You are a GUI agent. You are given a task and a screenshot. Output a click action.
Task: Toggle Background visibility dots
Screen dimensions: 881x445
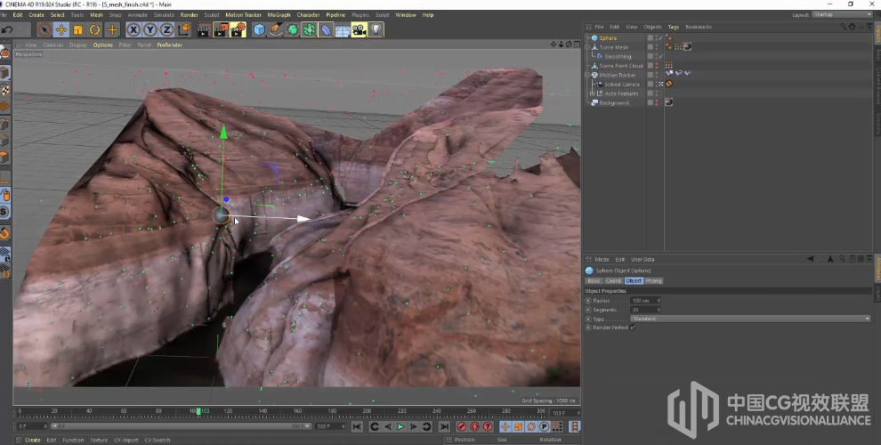(656, 103)
